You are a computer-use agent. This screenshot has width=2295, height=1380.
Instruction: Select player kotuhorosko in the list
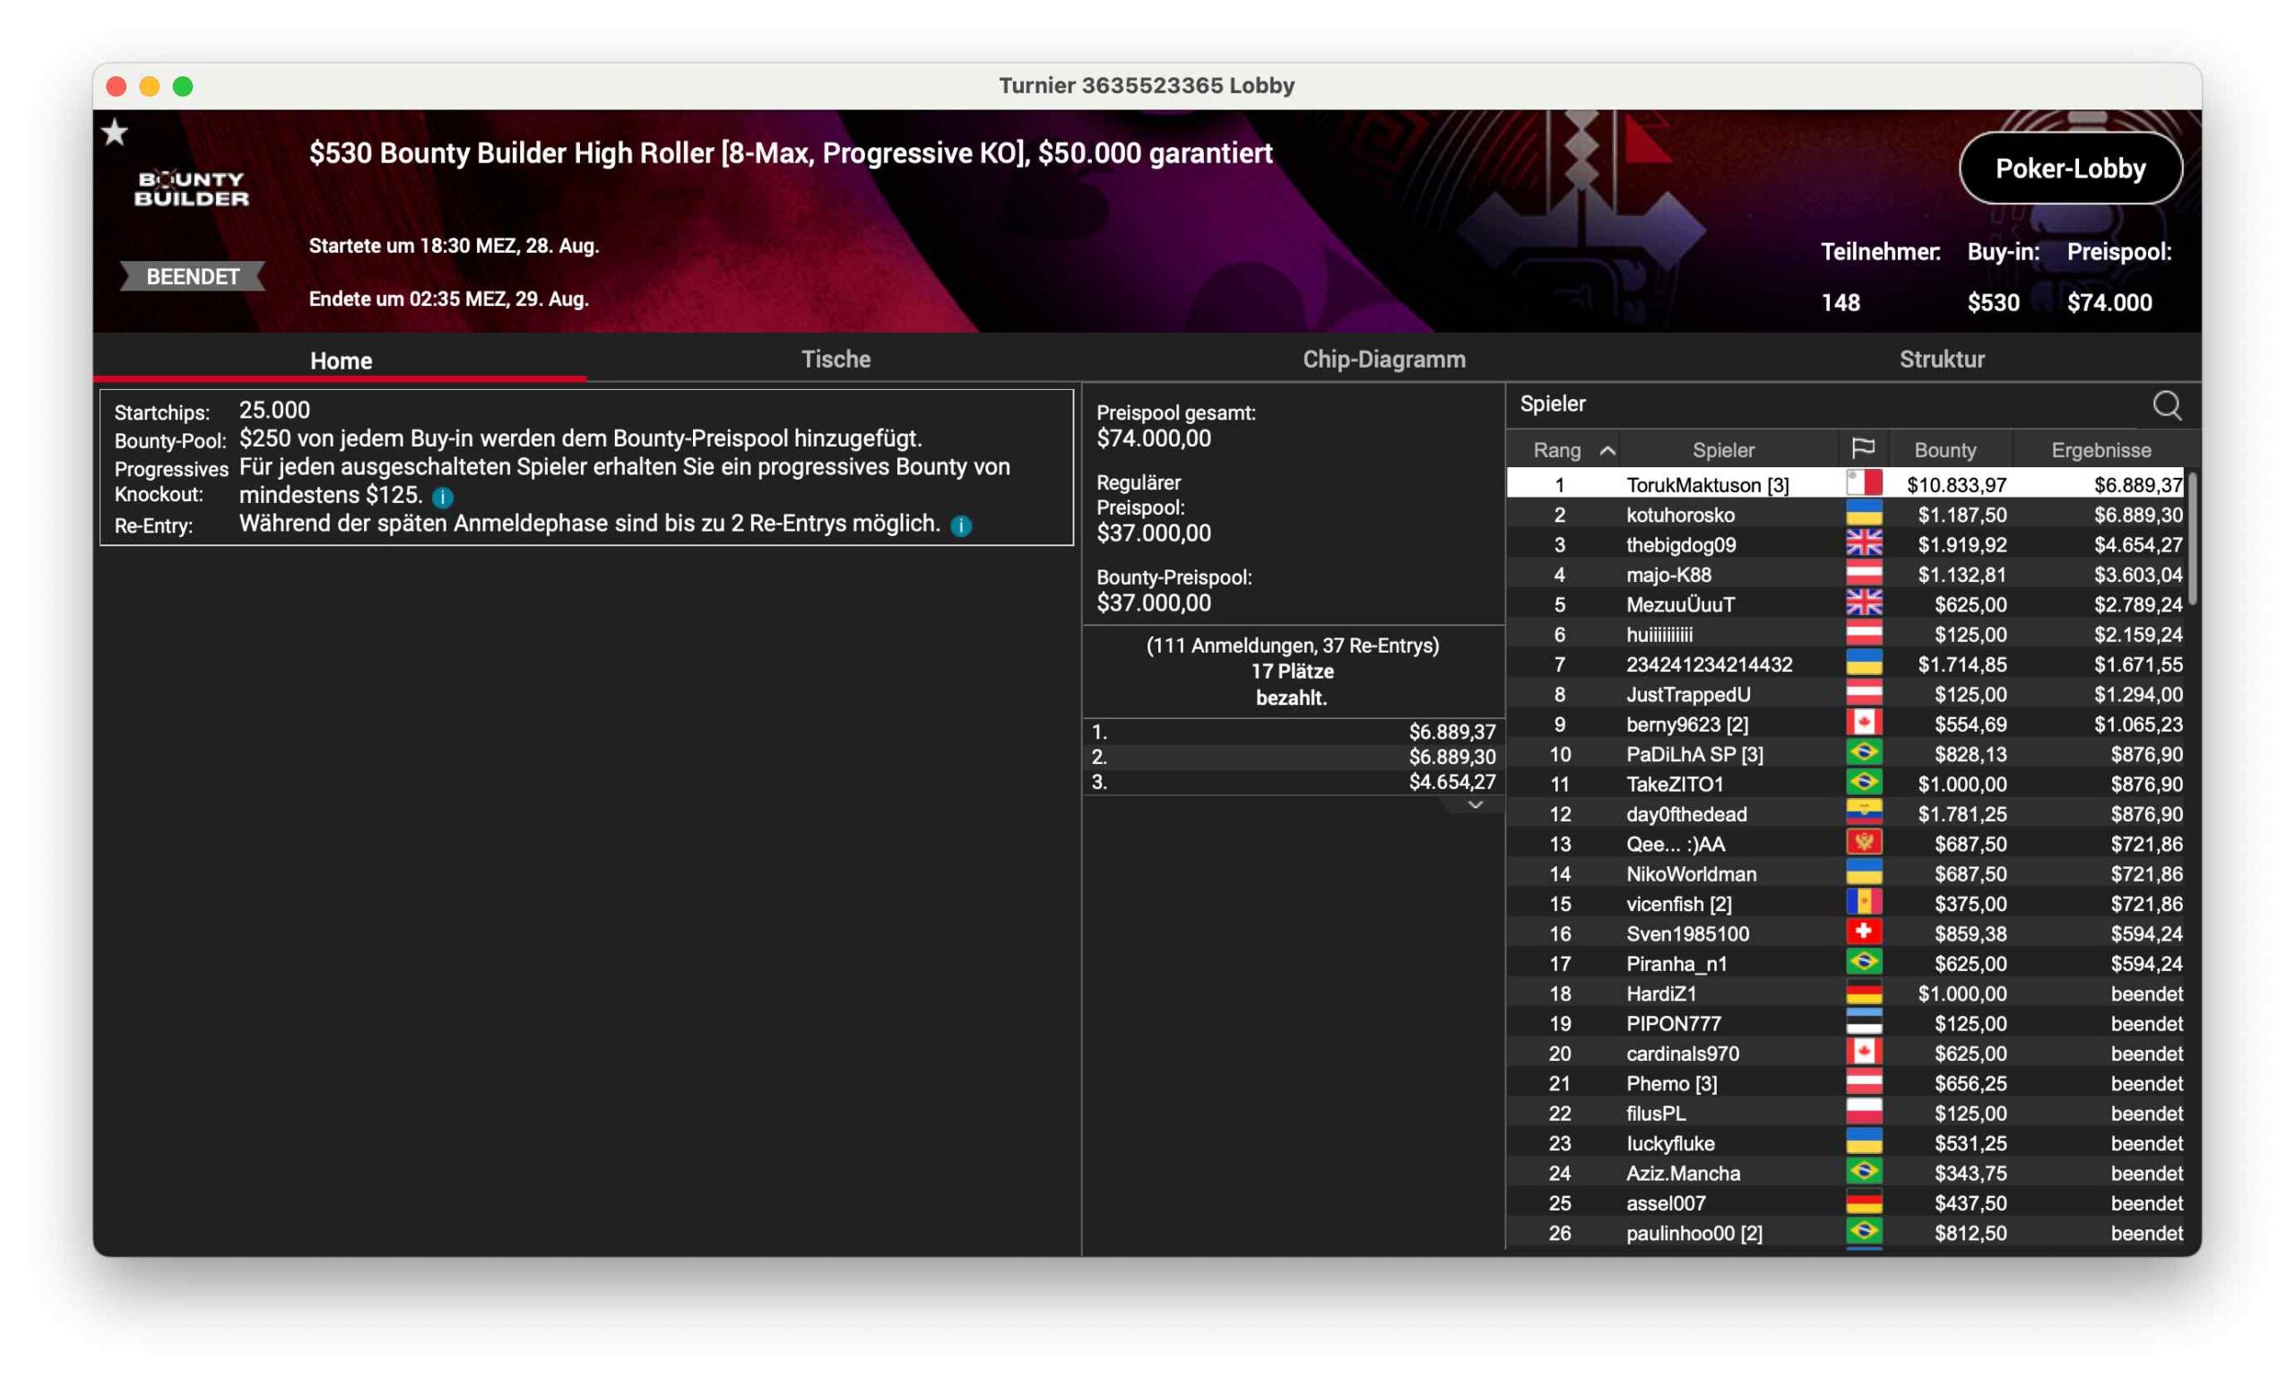click(1679, 514)
